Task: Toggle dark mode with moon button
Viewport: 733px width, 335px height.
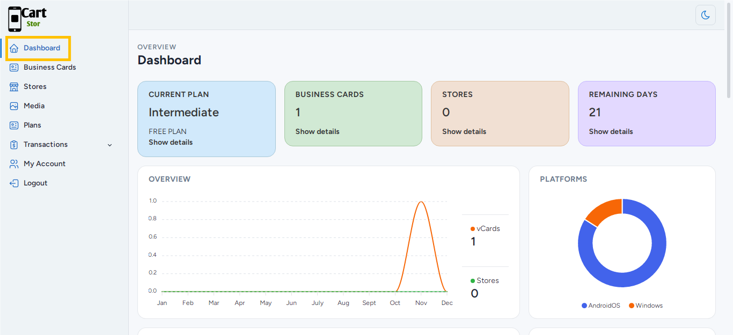Action: (705, 14)
